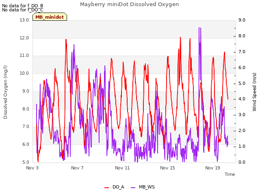Click the 6.0 left axis label (dissolved oxygen)

tap(26, 145)
